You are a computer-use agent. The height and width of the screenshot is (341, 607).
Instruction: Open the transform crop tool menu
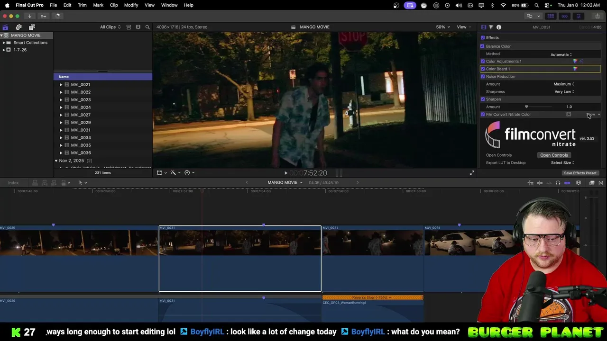[x=161, y=173]
